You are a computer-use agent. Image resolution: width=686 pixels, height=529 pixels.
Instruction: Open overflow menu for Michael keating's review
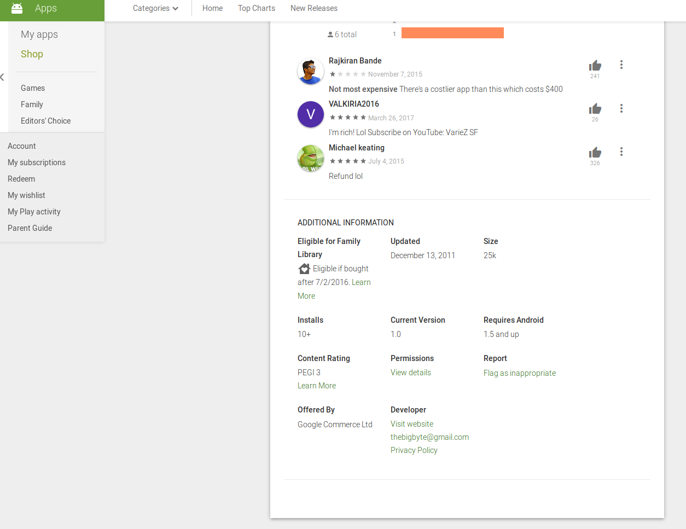click(621, 152)
